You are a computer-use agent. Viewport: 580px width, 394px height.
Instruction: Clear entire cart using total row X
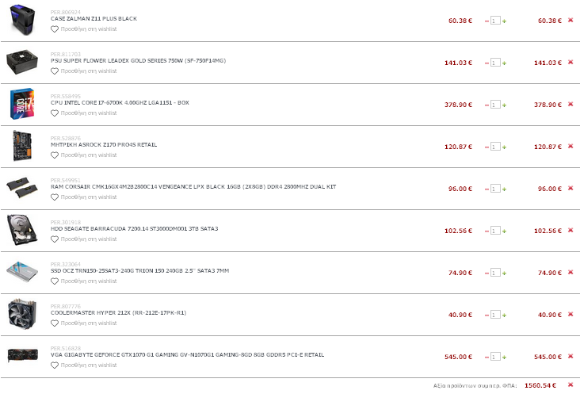(x=570, y=384)
